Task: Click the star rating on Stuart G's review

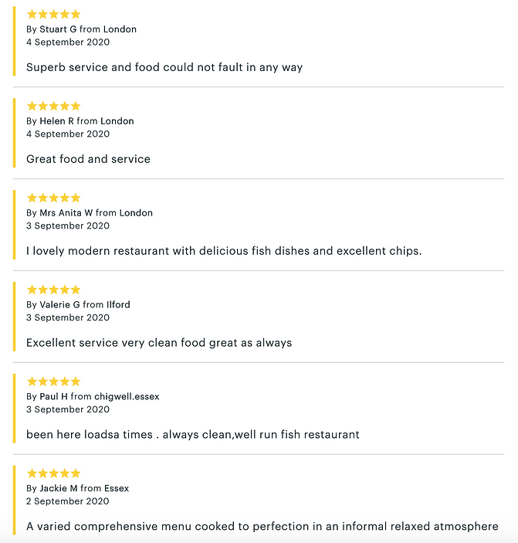Action: tap(53, 14)
